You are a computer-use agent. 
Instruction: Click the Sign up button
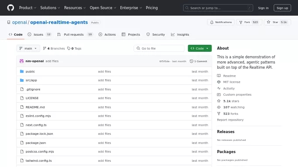point(282,8)
